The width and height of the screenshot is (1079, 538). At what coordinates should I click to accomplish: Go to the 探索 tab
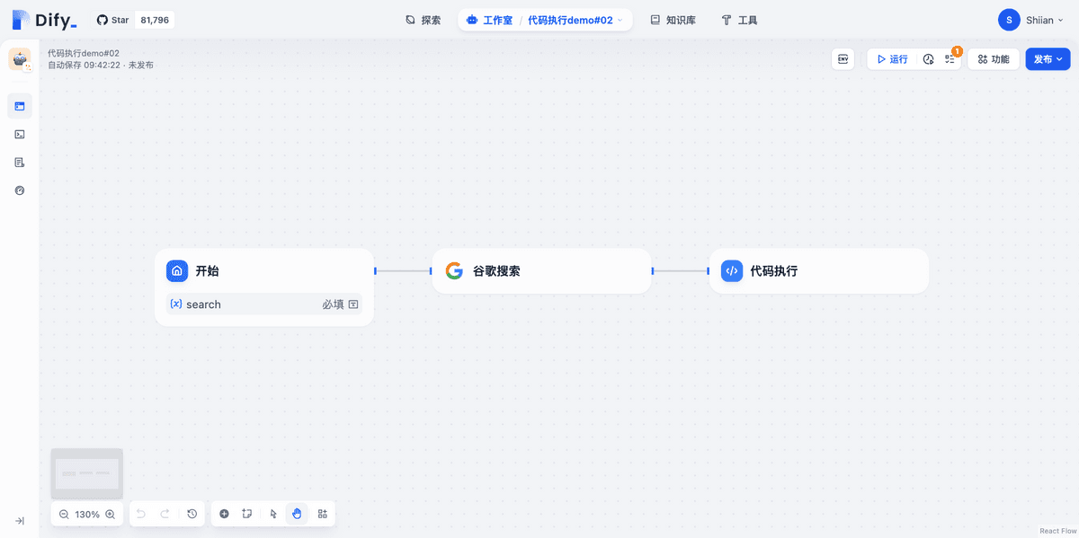click(x=423, y=20)
